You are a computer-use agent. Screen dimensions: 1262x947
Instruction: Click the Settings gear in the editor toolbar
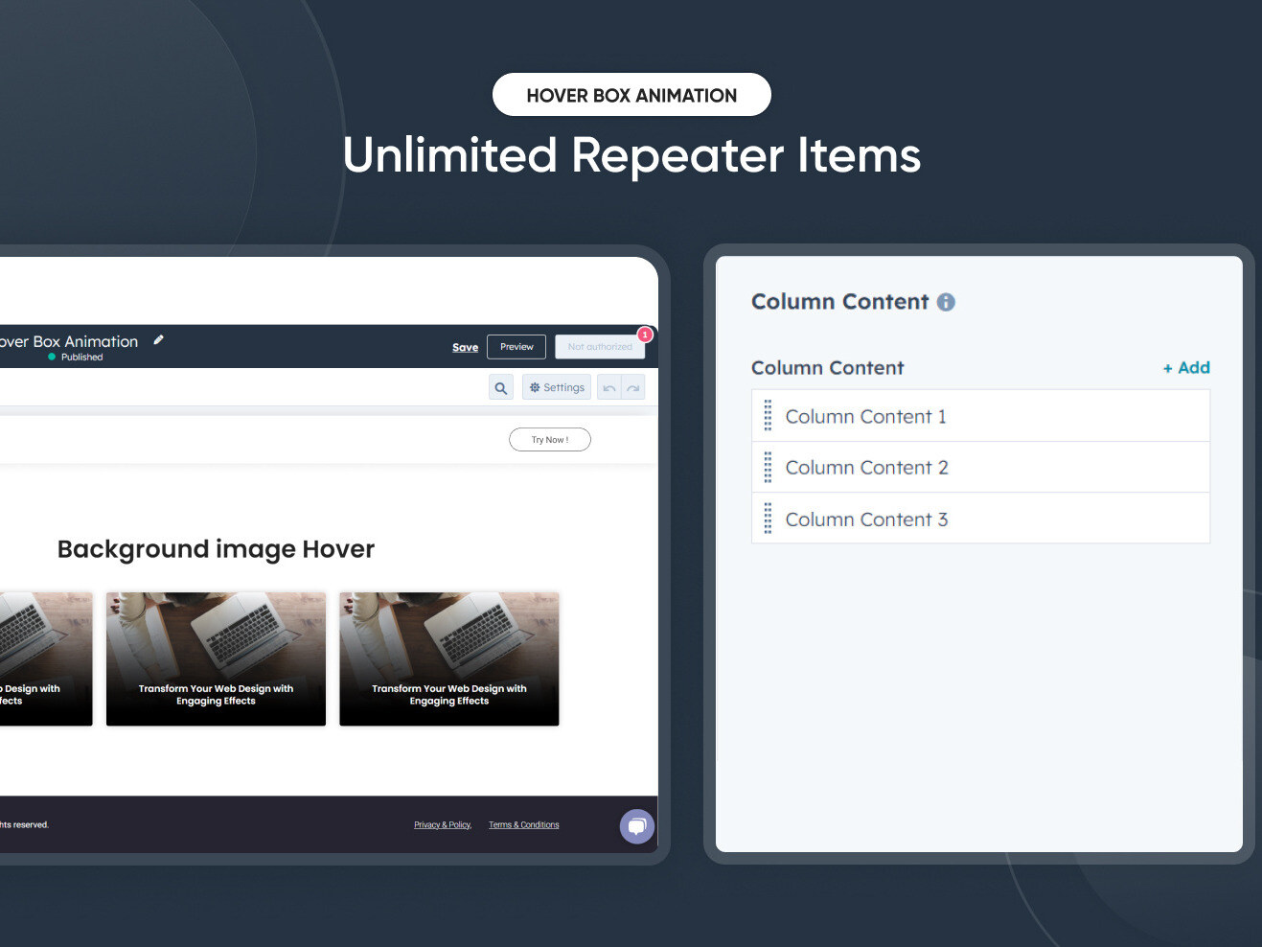pos(556,387)
